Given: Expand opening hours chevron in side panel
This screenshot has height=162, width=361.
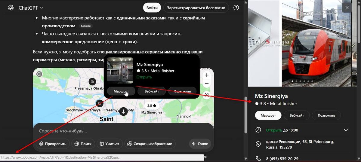Looking at the screenshot, I should [x=346, y=130].
